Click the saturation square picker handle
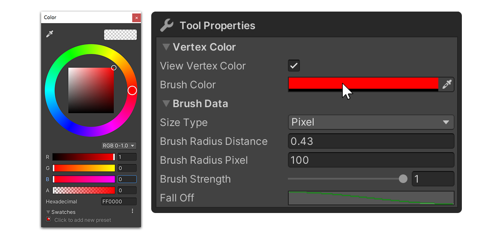 (114, 68)
